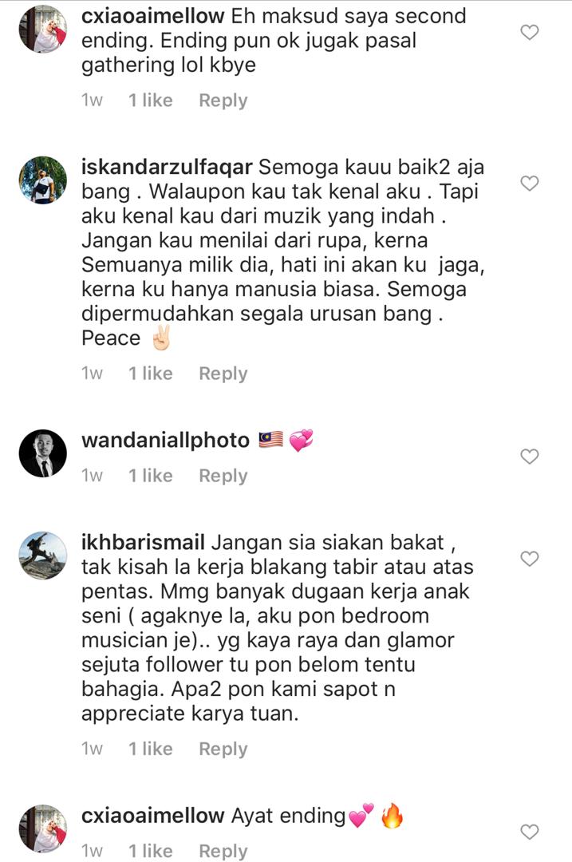Like the 'Ayat ending' comment heart
Viewport: 572px width, 862px height.
530,832
